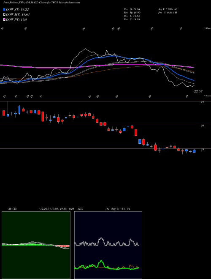
Task: Click the magenta DOW PT legend swatch
Action: coord(4,20)
